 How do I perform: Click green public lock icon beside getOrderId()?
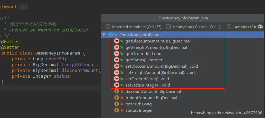(122, 54)
